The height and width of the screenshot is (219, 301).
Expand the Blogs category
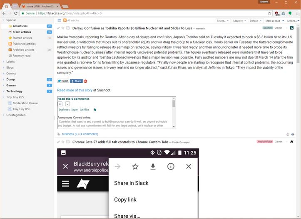[x=3, y=67]
